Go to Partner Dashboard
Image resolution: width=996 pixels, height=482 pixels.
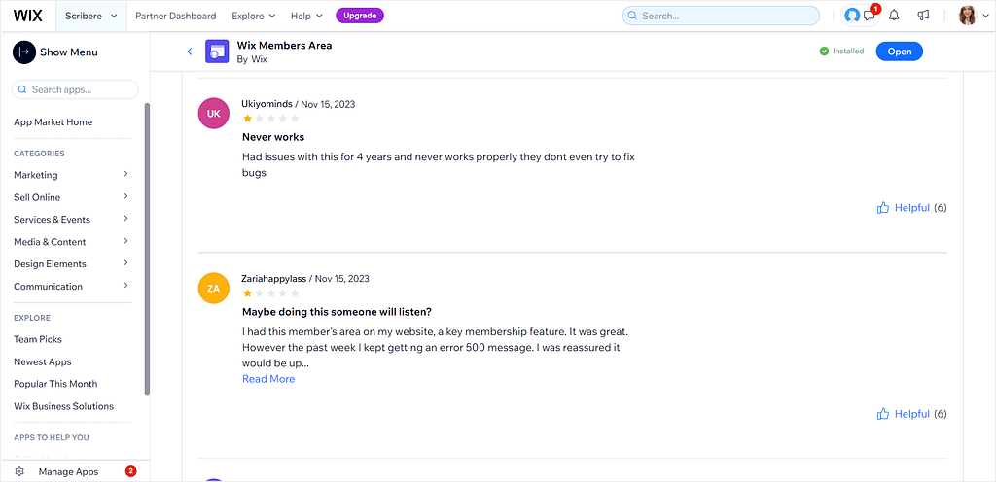pyautogui.click(x=175, y=16)
